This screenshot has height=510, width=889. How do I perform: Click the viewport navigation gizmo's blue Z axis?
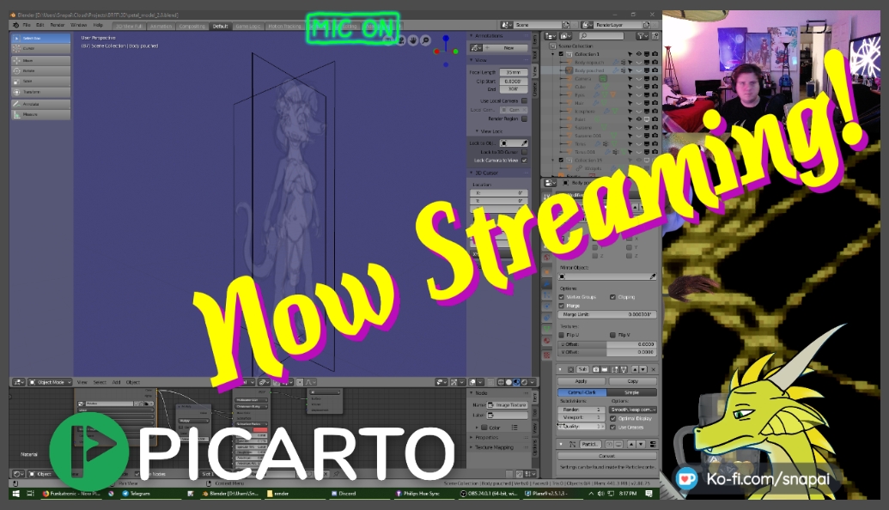pos(446,39)
